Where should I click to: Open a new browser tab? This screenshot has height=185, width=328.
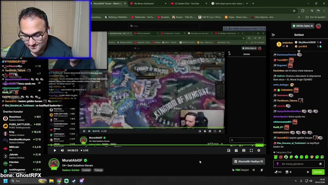pos(253,4)
